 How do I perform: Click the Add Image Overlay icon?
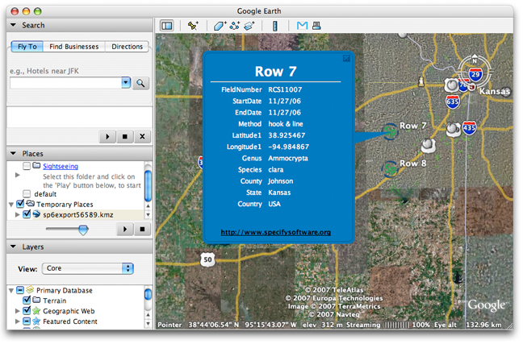pos(249,26)
